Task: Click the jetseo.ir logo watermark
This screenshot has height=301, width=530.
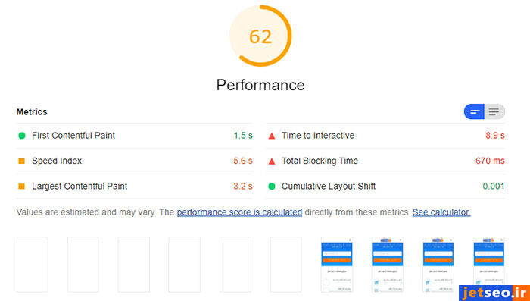Action: (x=494, y=293)
